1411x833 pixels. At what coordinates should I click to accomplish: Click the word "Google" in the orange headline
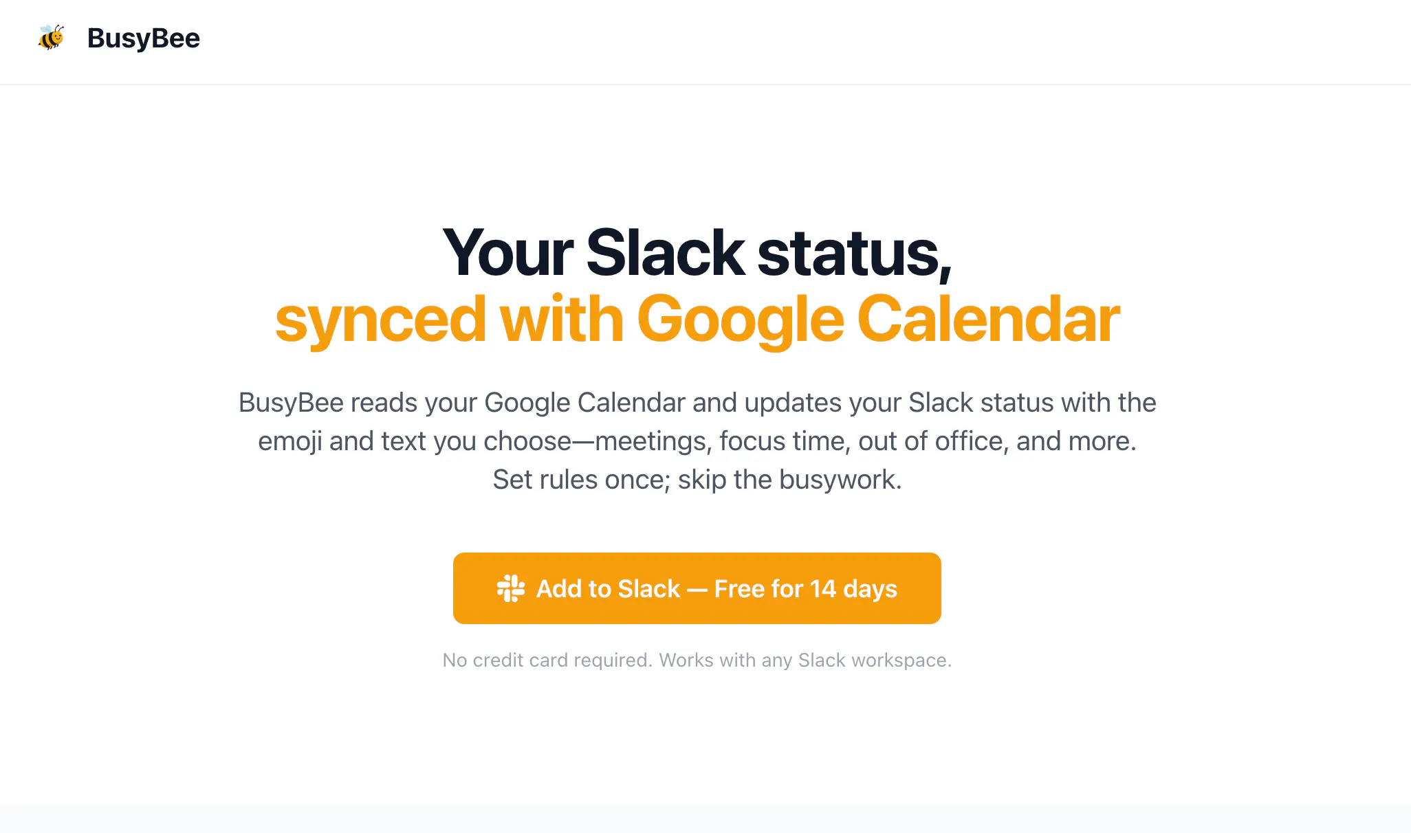(x=741, y=320)
